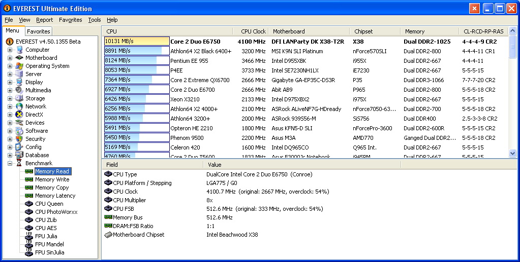This screenshot has height=262, width=520.
Task: Click the CPU Type chip icon
Action: point(108,174)
